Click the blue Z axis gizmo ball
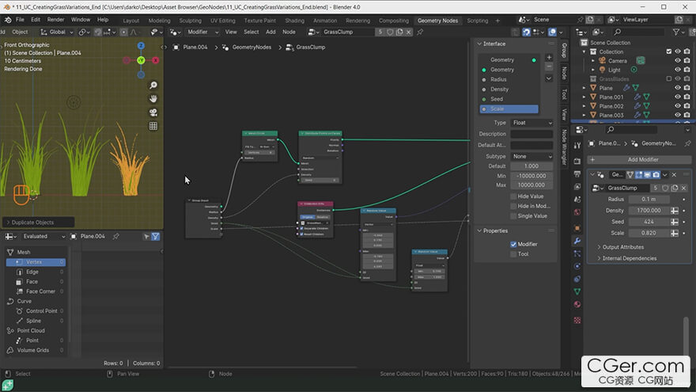Viewport: 696px width, 392px height. [x=141, y=46]
